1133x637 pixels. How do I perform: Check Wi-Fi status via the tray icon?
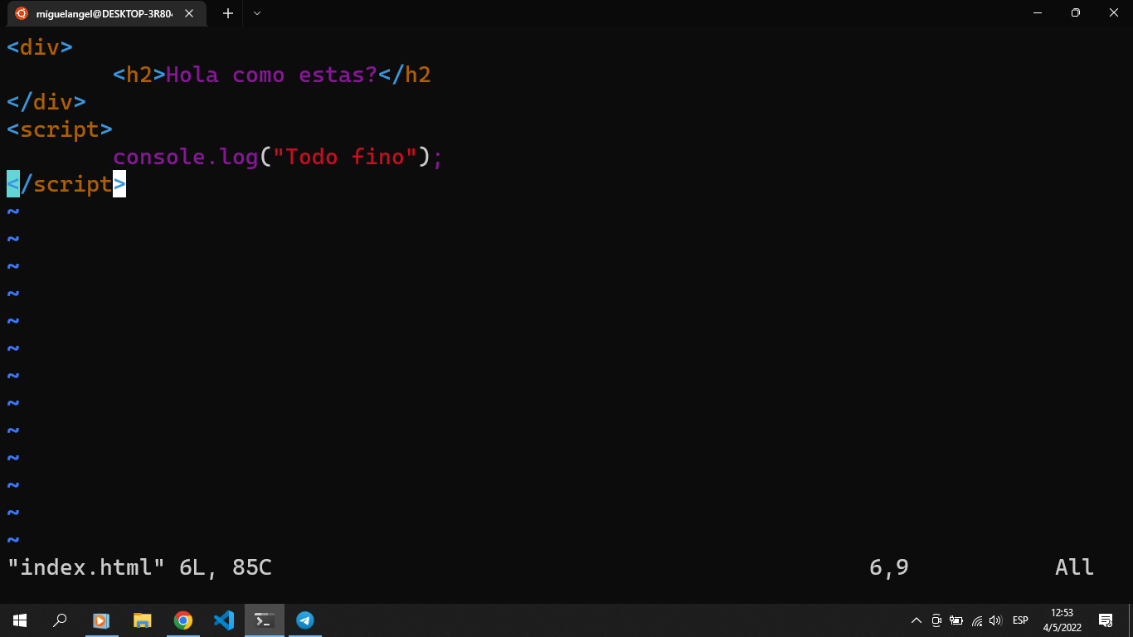(x=977, y=620)
